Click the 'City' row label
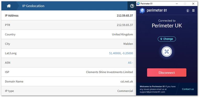 pyautogui.click(x=8, y=44)
